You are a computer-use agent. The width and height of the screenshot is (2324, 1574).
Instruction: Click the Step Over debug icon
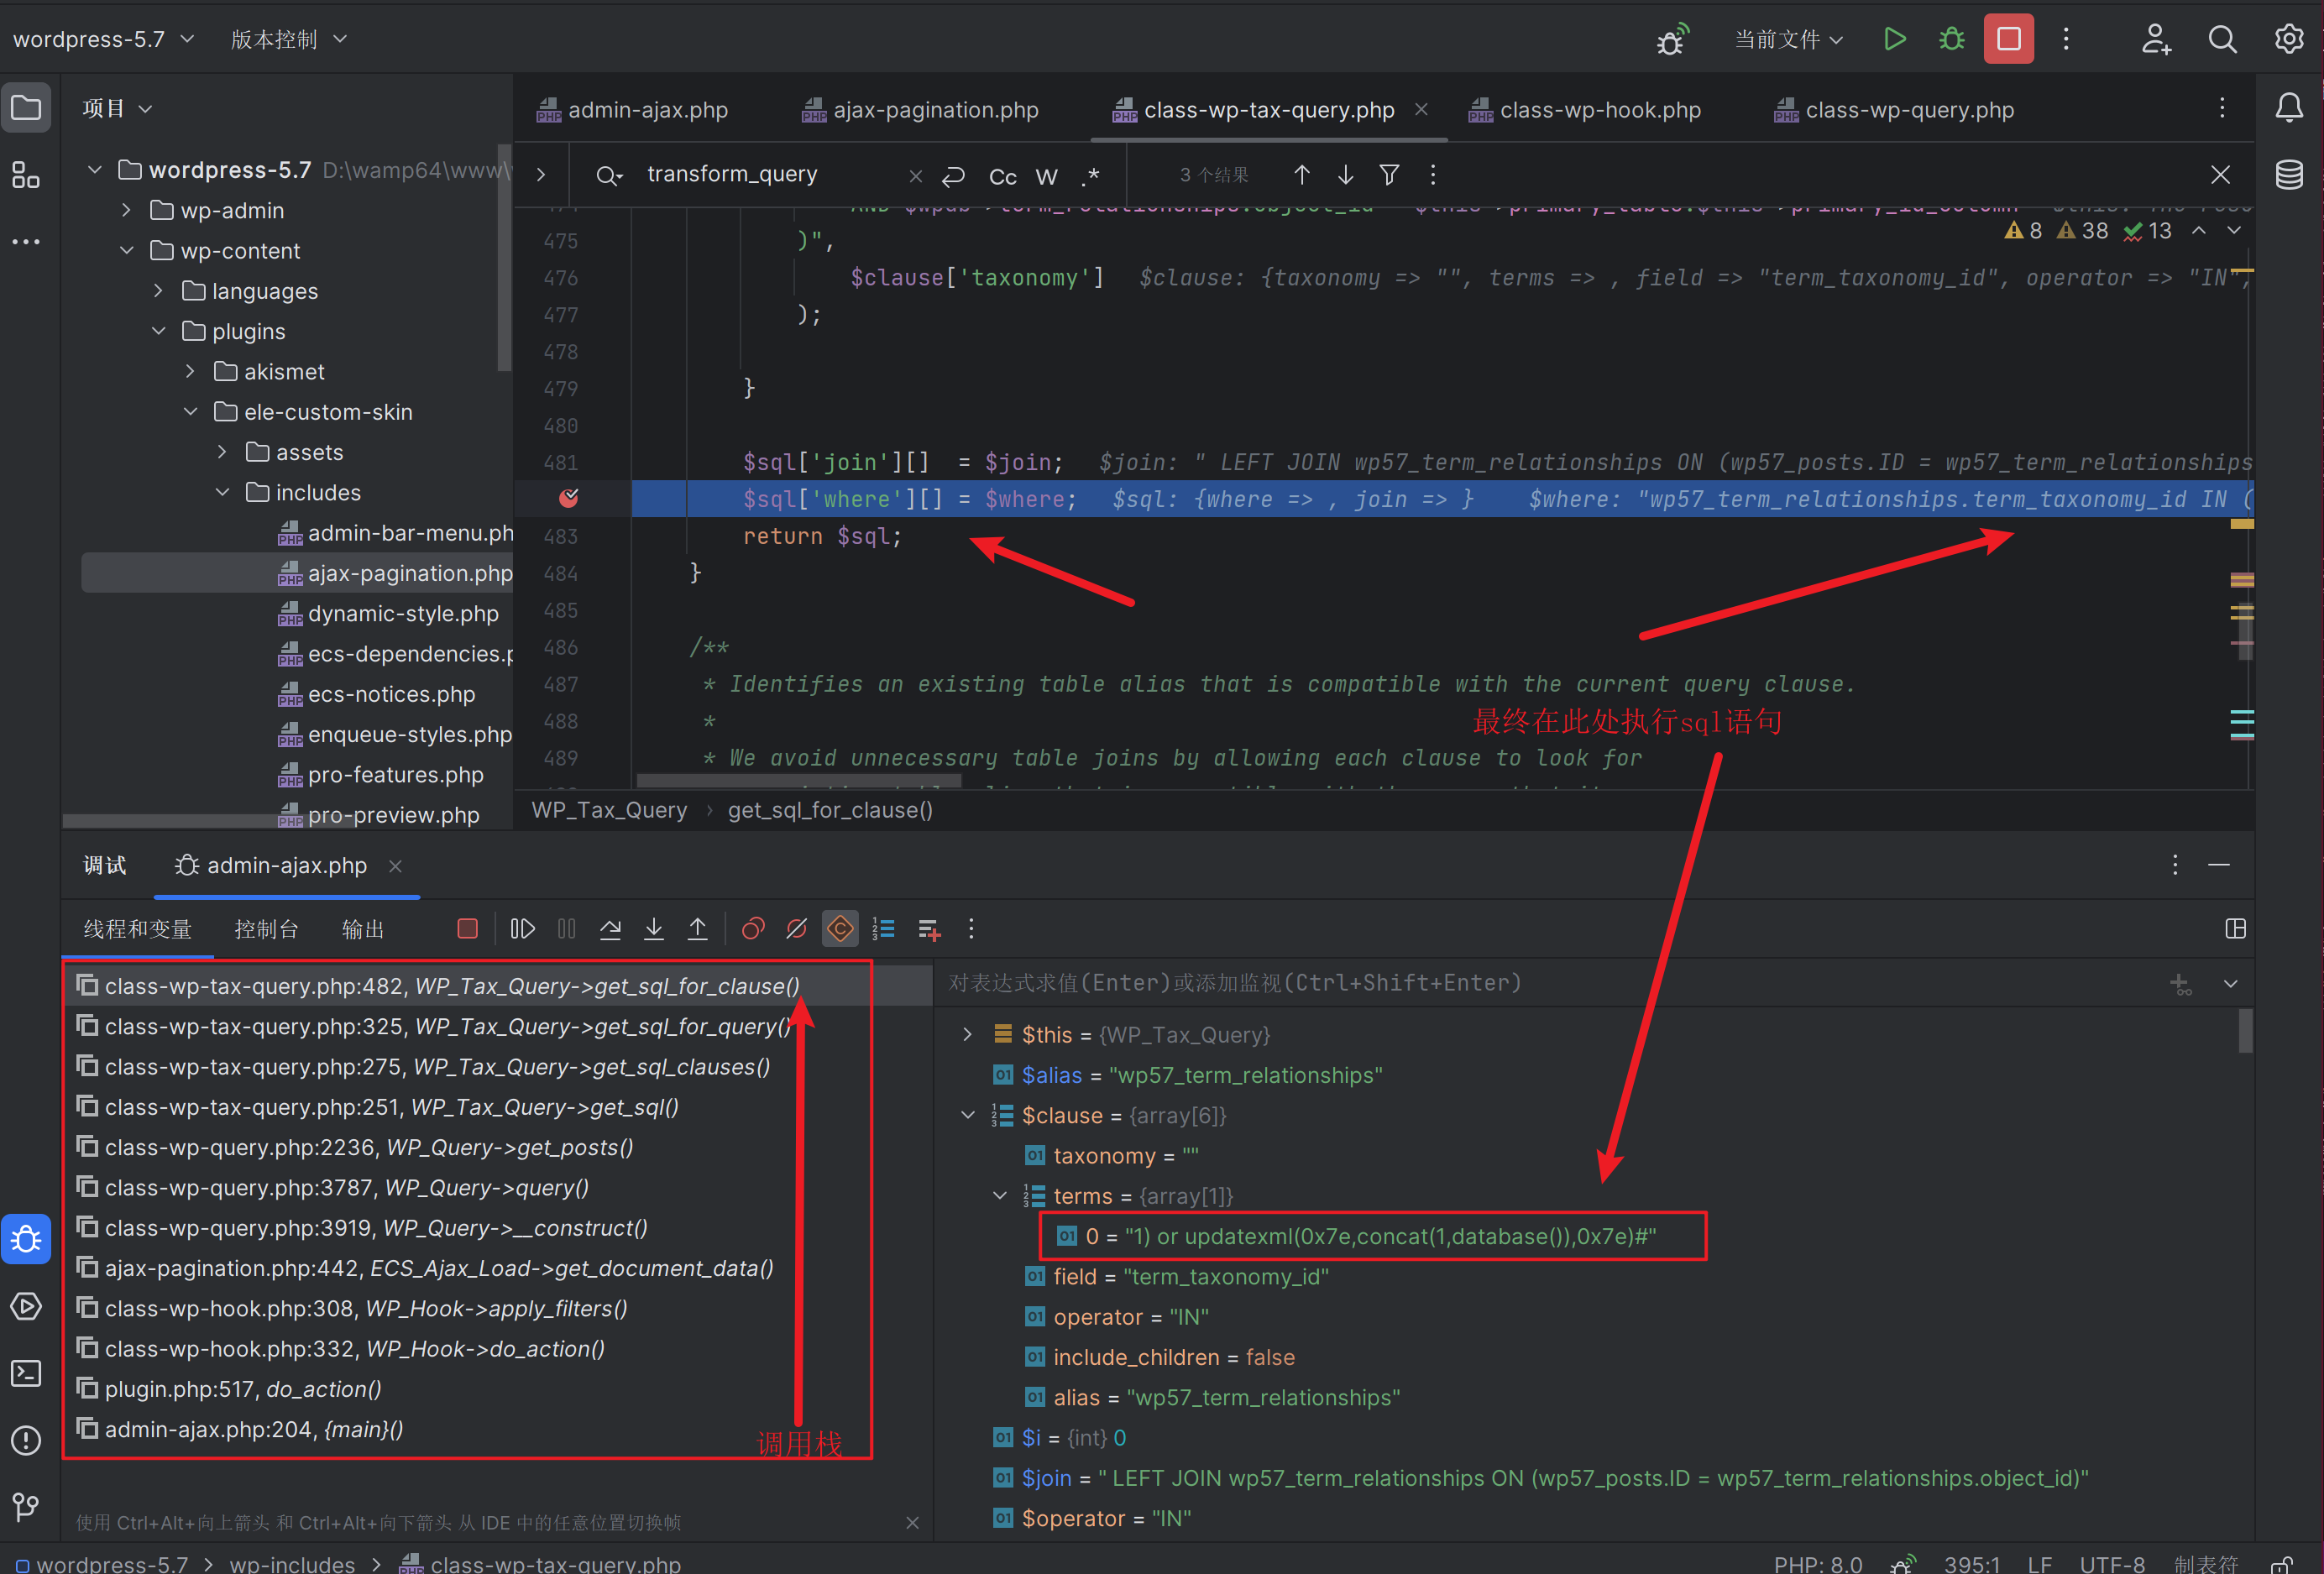point(610,929)
